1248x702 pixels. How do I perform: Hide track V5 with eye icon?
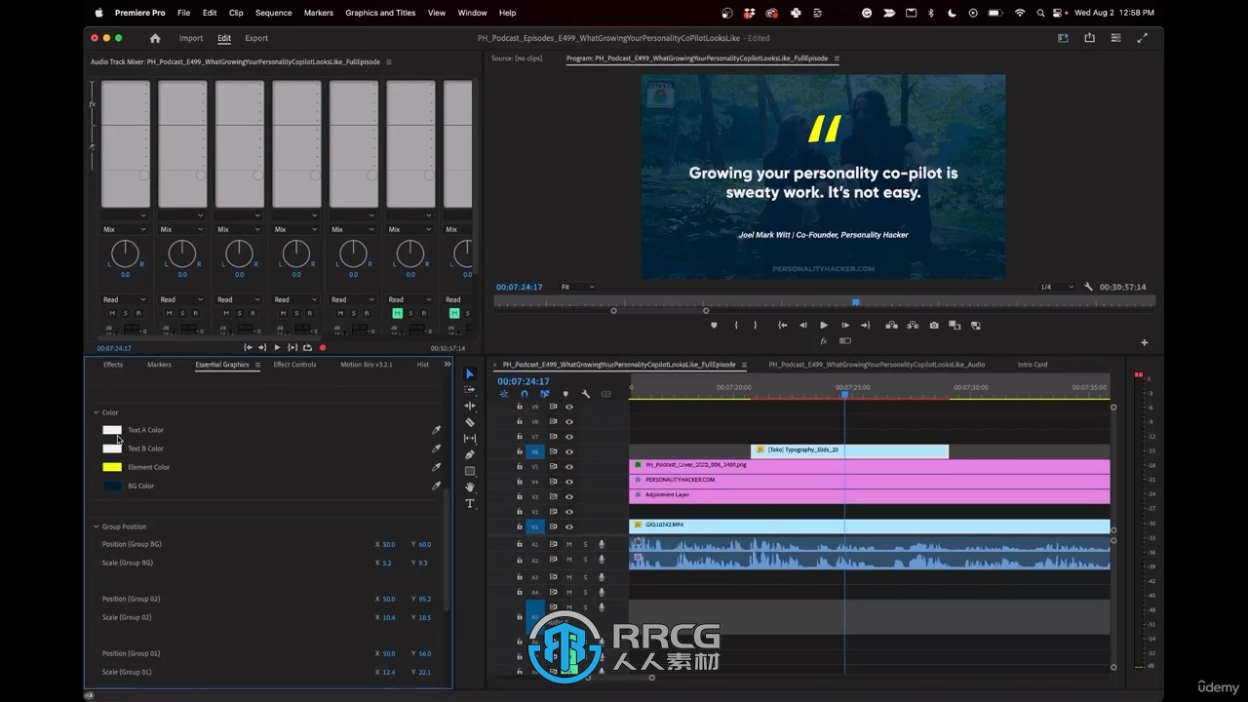pos(569,467)
